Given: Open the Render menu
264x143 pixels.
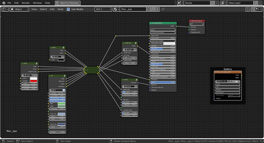Looking at the screenshot, I should pyautogui.click(x=26, y=3).
